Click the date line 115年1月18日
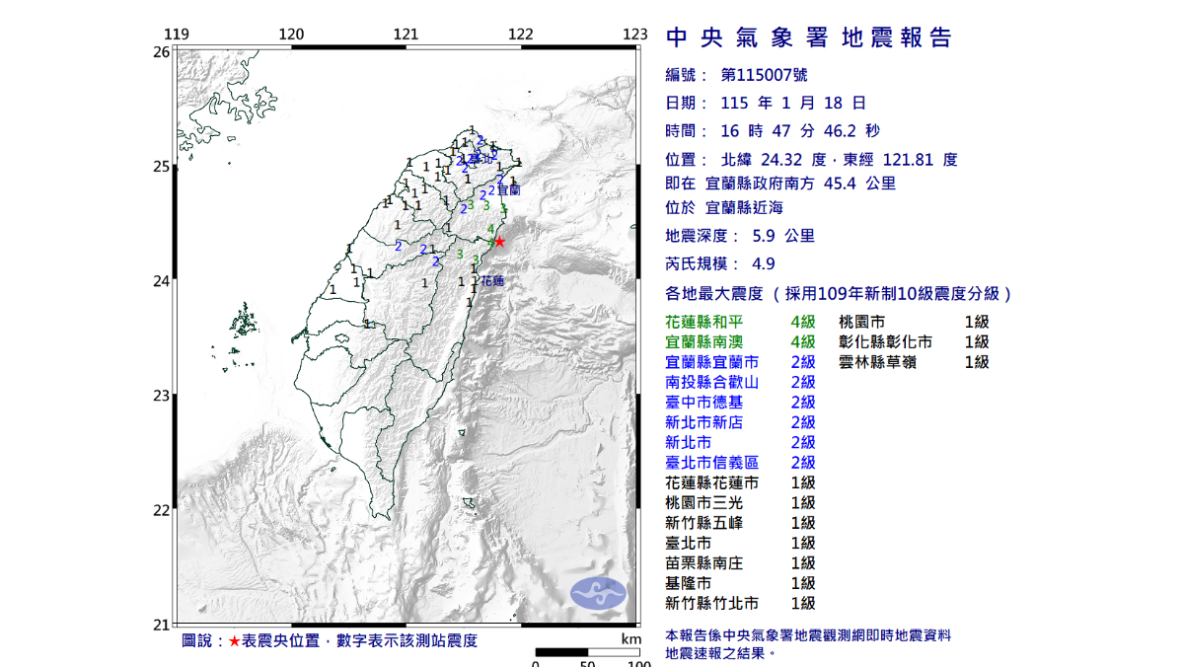 click(x=767, y=103)
